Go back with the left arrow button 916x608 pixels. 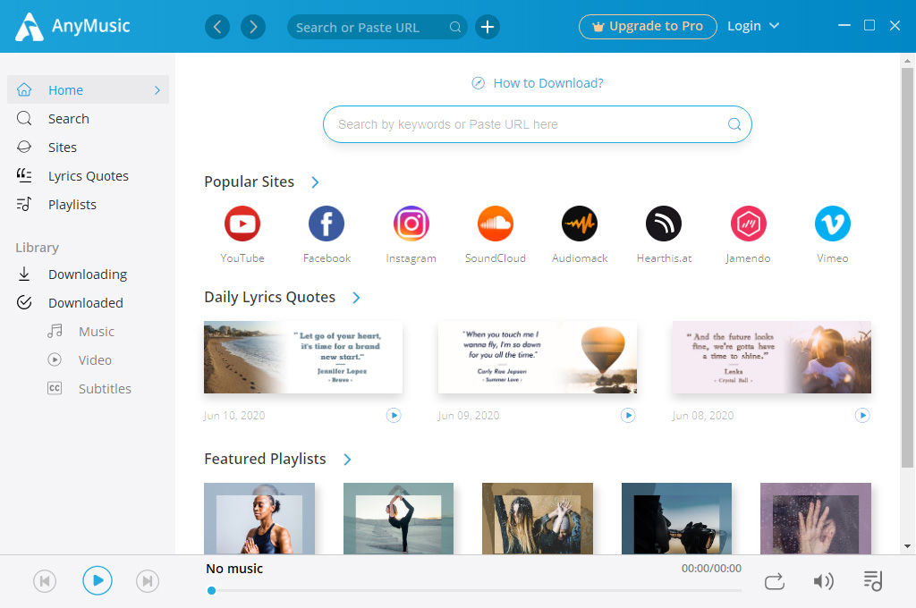217,27
